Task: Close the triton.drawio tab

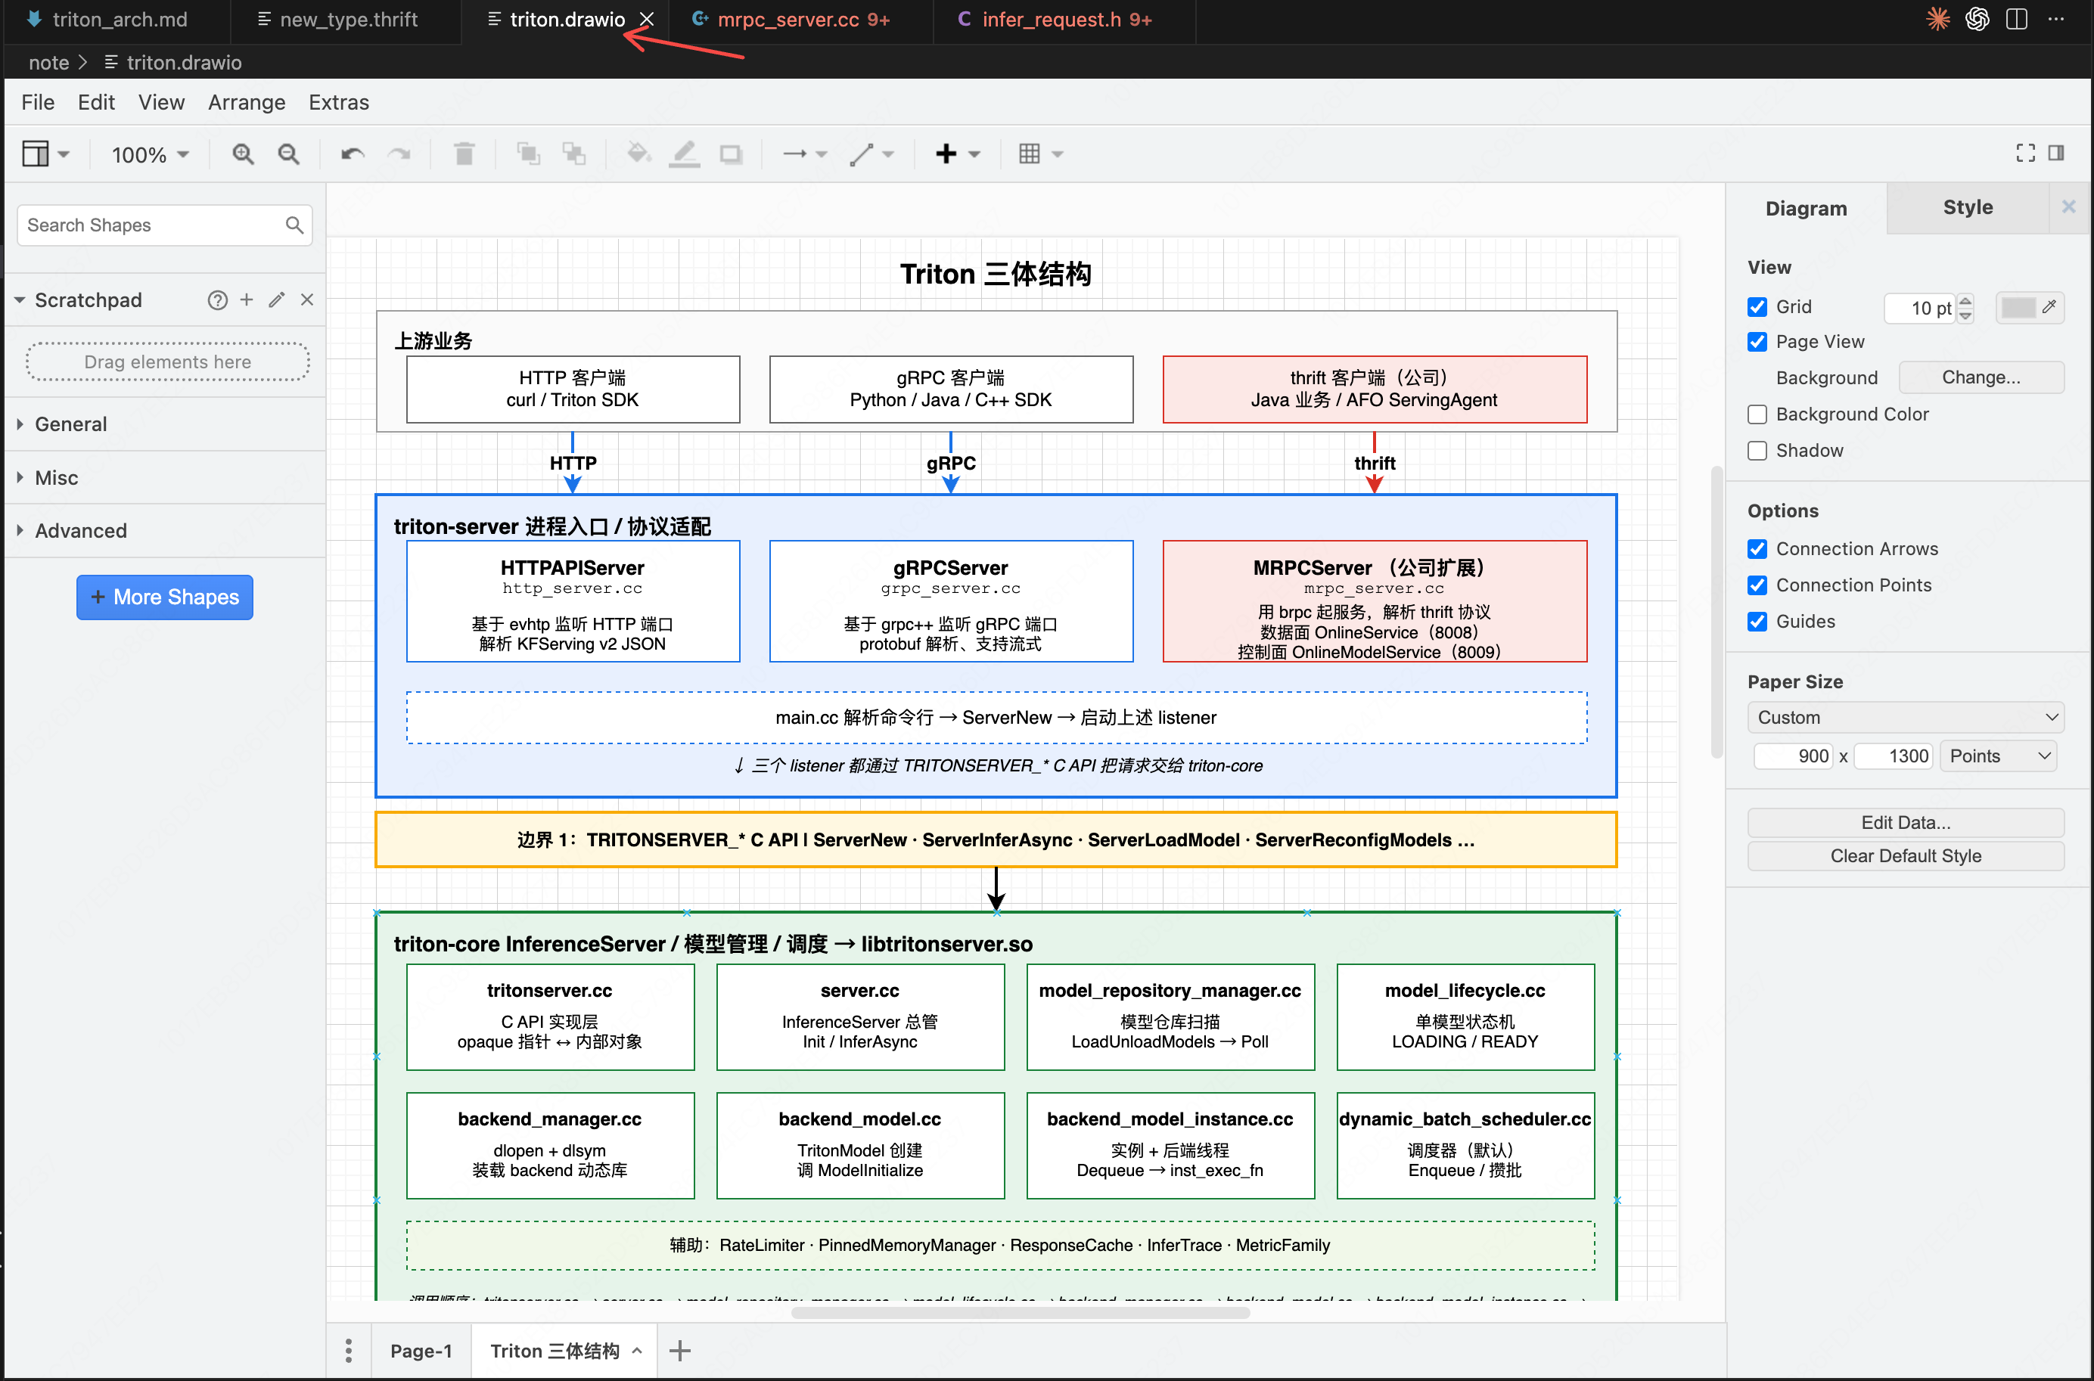Action: pyautogui.click(x=647, y=20)
